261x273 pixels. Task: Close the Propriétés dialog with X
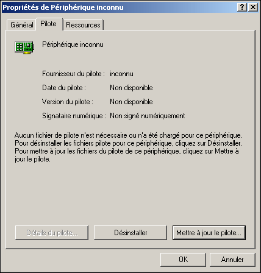click(253, 7)
